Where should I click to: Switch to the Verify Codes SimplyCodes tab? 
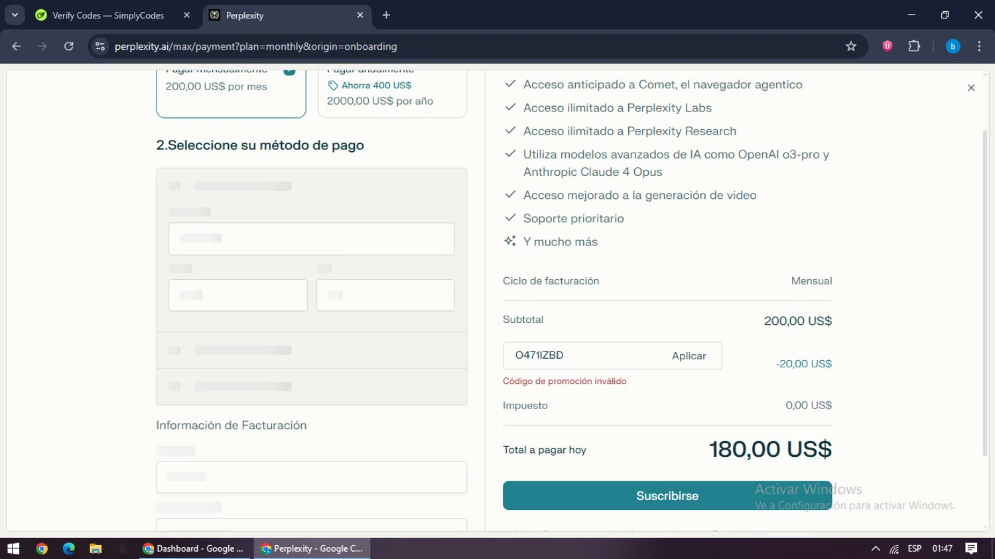109,15
